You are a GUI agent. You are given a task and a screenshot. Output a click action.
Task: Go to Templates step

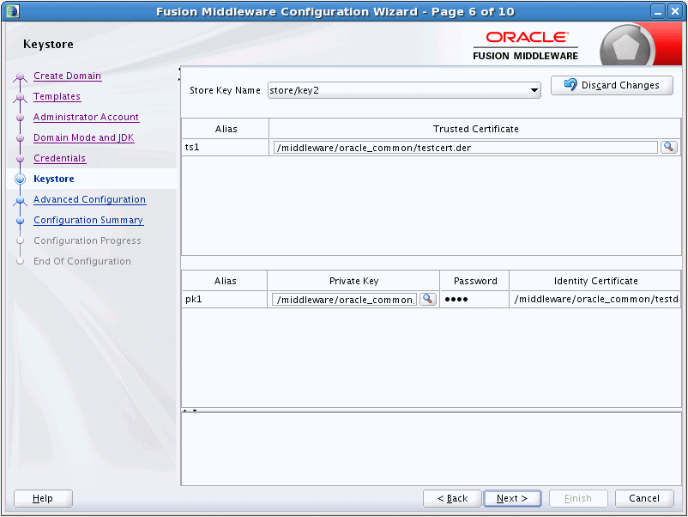[x=57, y=96]
